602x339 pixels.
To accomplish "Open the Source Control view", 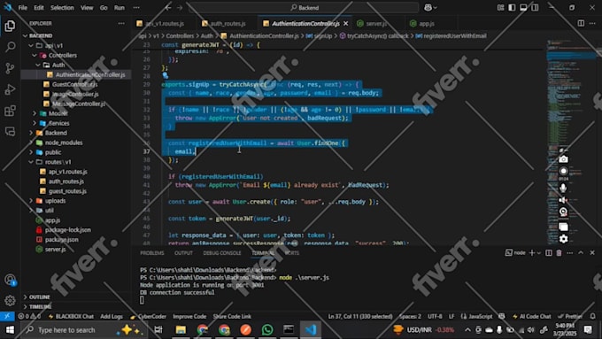I will 10,68.
